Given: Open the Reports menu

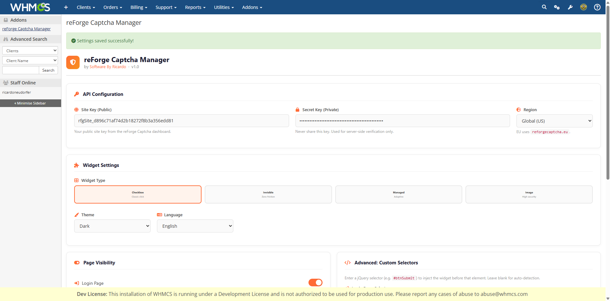Looking at the screenshot, I should pyautogui.click(x=195, y=7).
